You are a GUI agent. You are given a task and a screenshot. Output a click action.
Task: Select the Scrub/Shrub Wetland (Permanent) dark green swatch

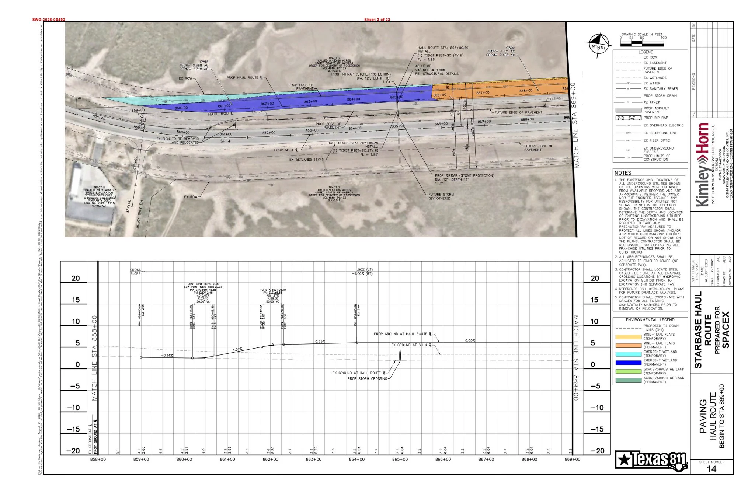click(628, 380)
